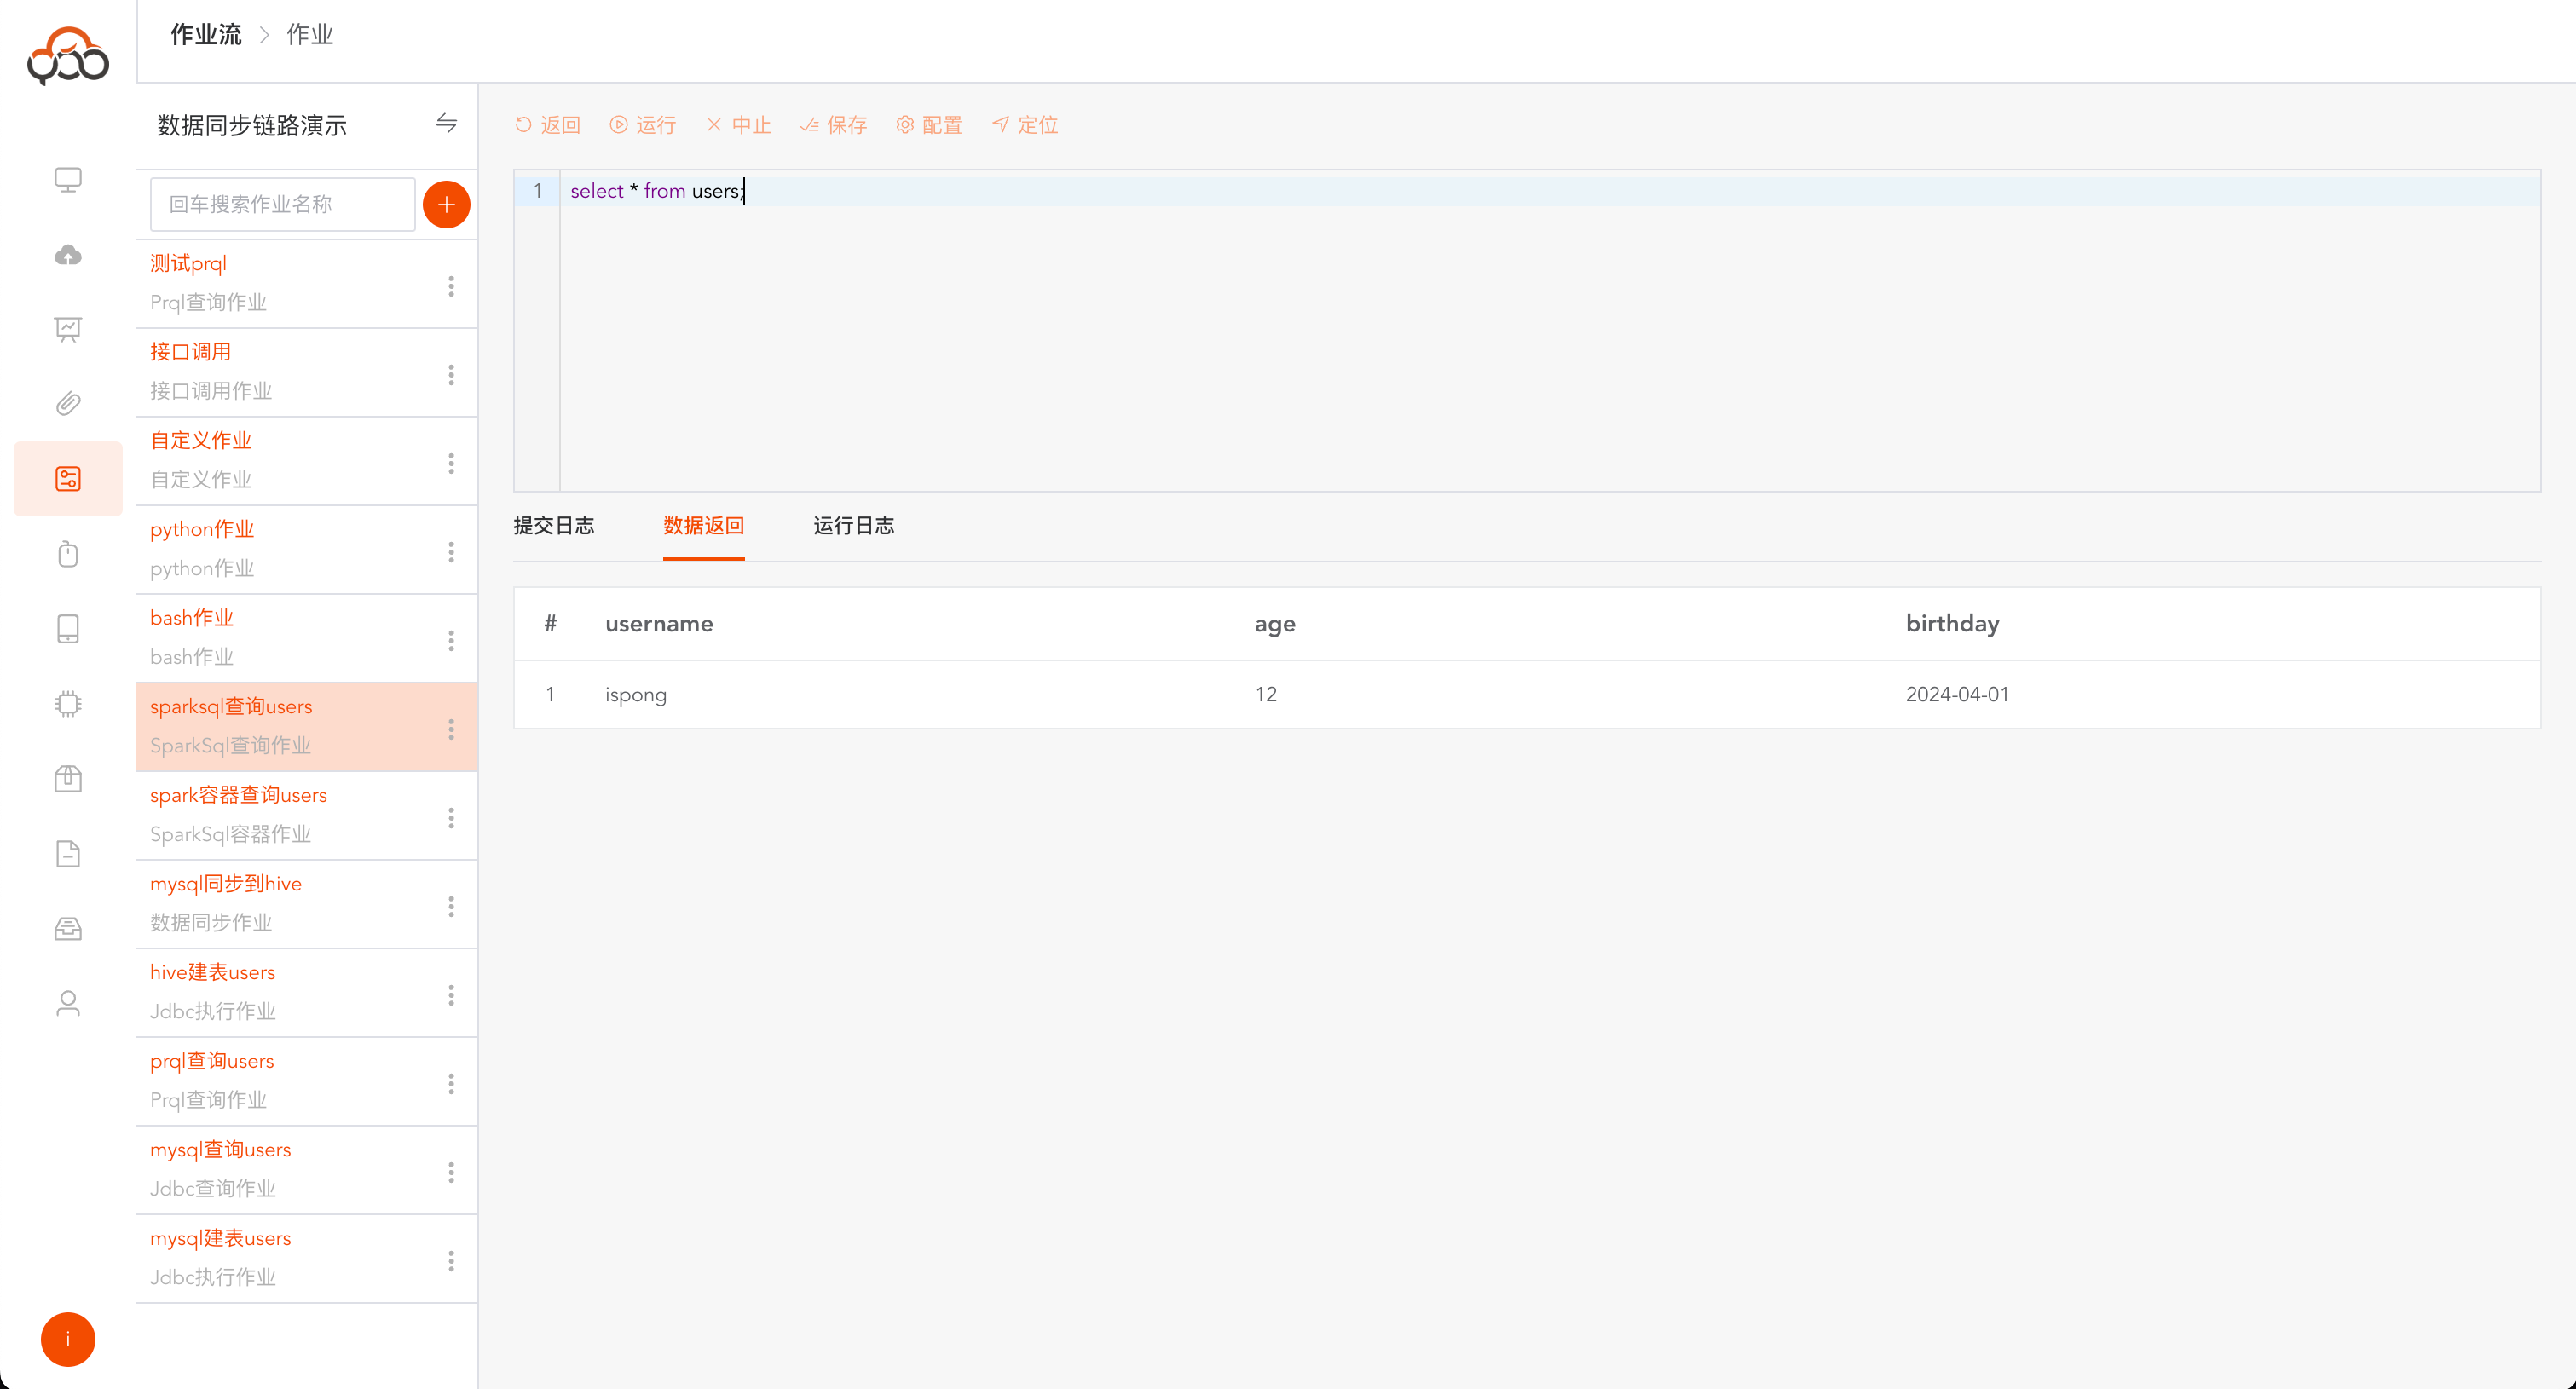2576x1389 pixels.
Task: Switch to the 运行日志 tab
Action: coord(853,526)
